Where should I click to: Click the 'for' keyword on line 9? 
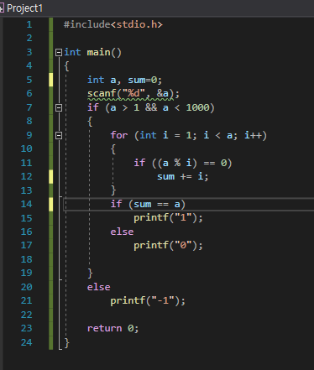[119, 135]
